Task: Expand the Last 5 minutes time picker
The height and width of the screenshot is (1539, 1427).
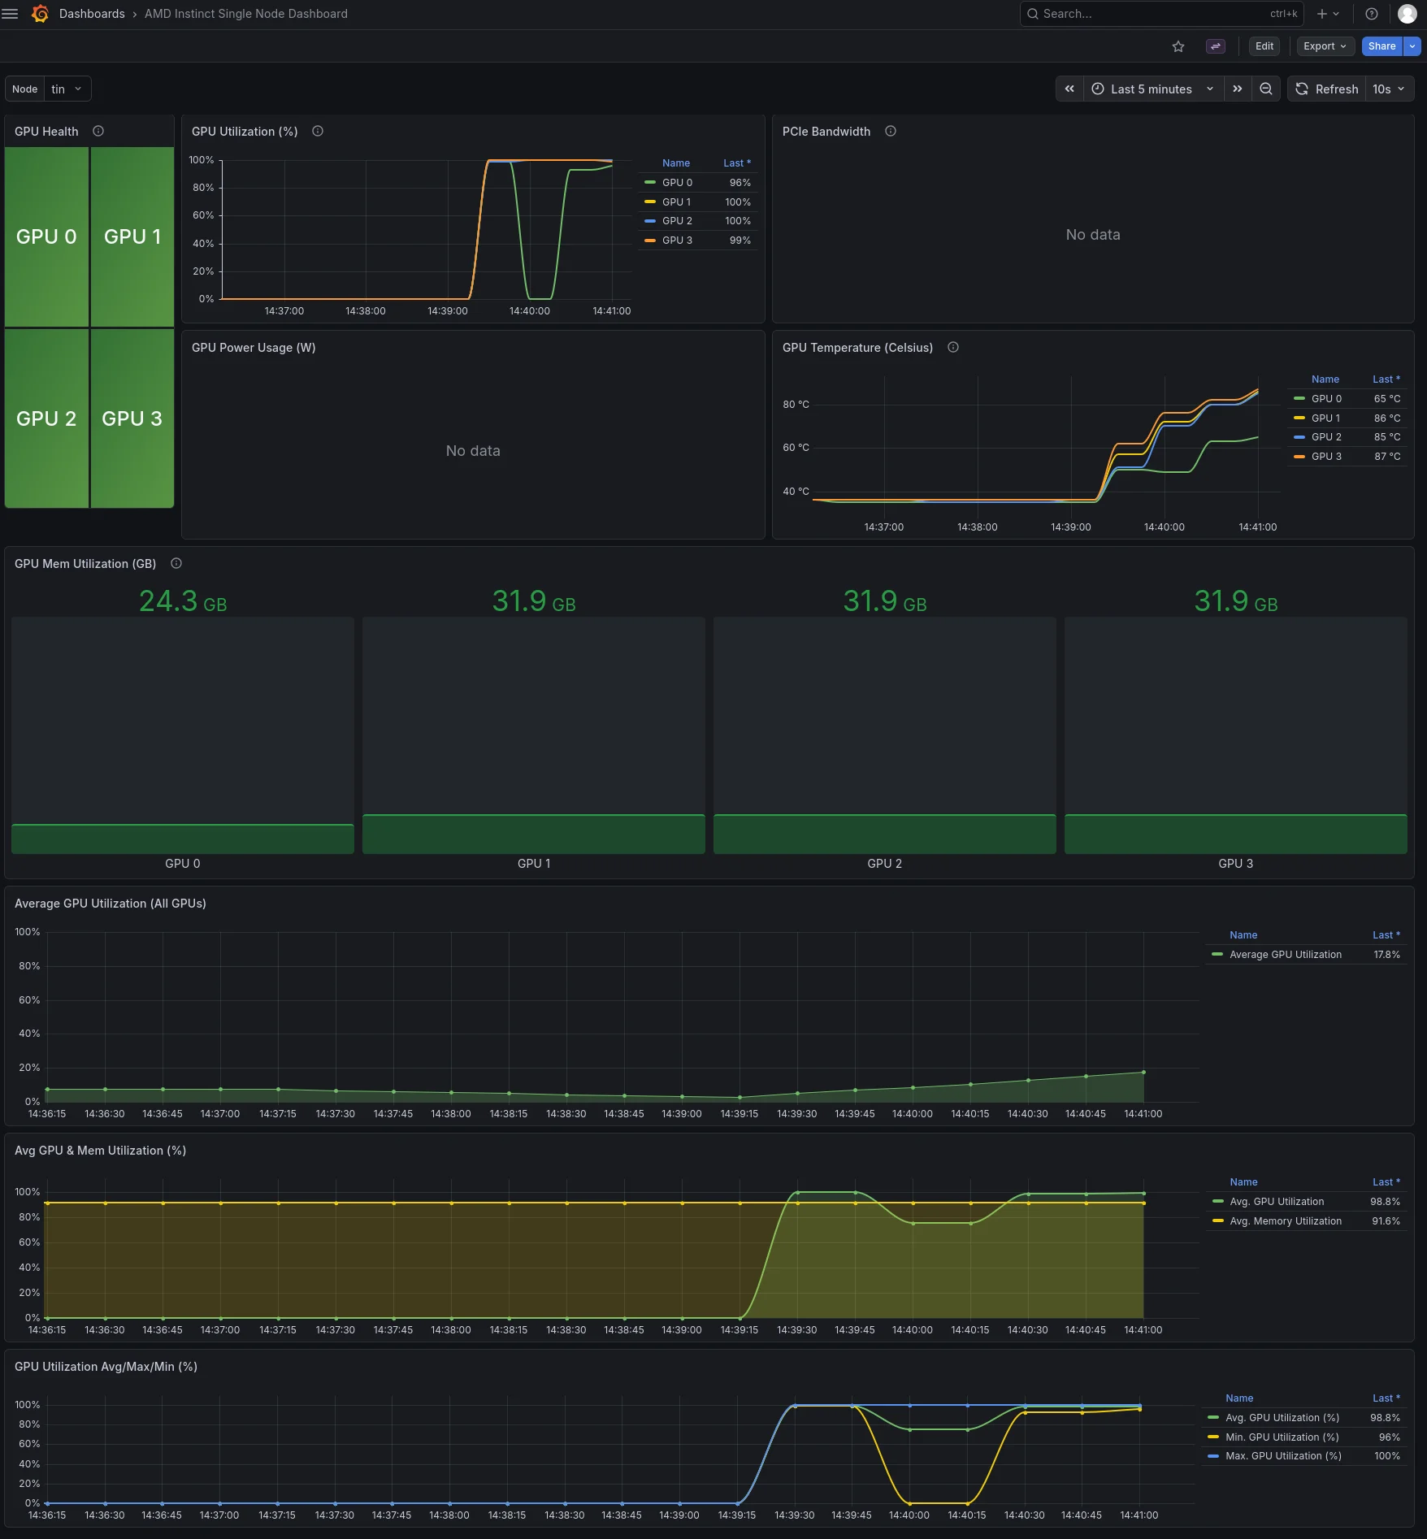Action: pyautogui.click(x=1152, y=89)
